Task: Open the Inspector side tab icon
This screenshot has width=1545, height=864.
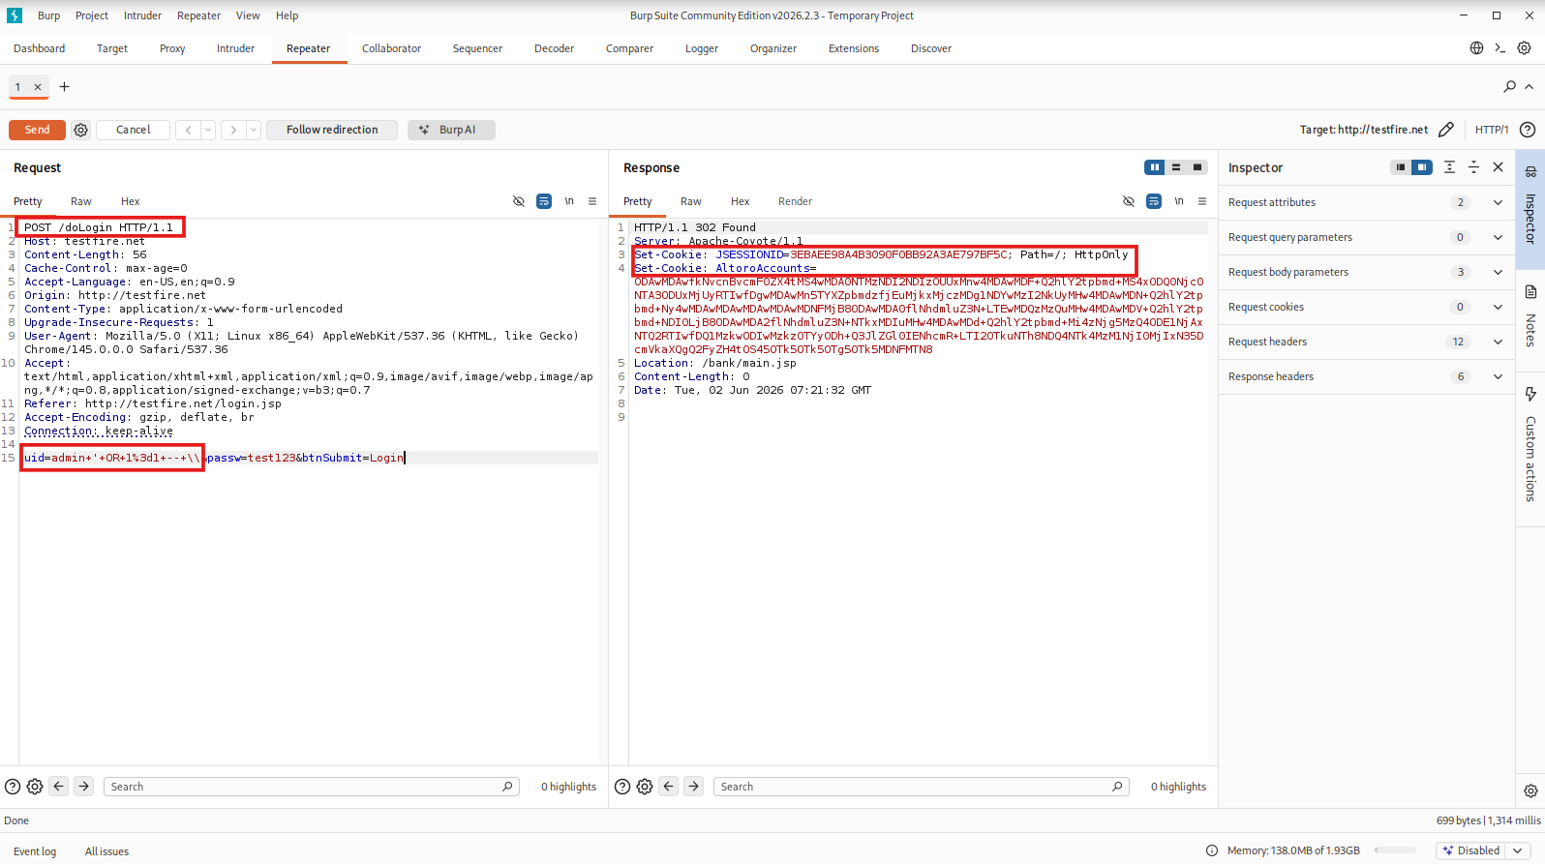Action: click(x=1530, y=171)
